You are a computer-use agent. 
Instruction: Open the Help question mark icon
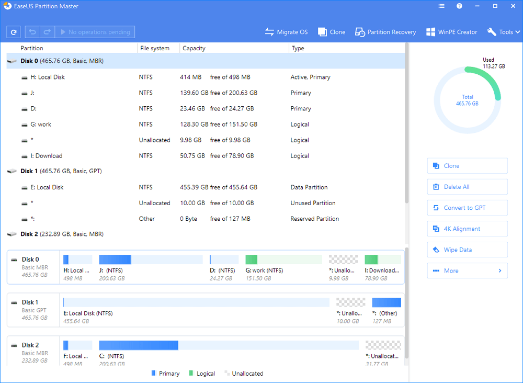click(x=459, y=6)
